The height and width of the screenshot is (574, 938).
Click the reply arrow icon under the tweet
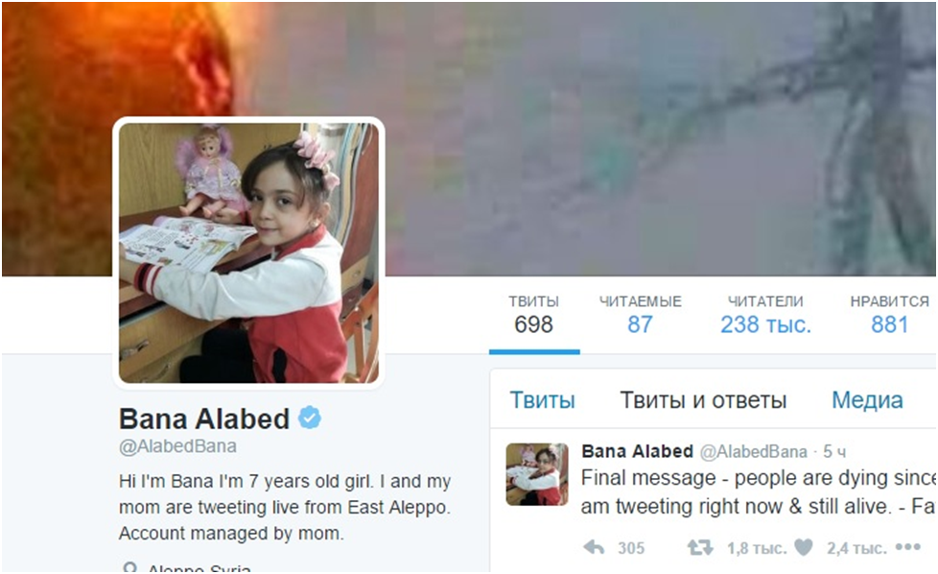pos(594,547)
